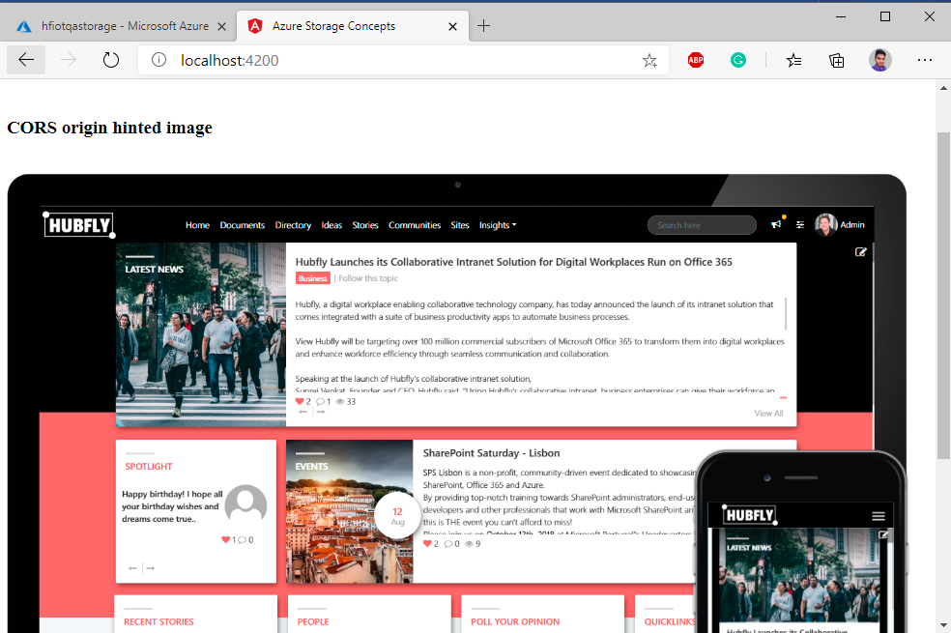Screen dimensions: 951x633
Task: Go back with the browser Back arrow
Action: coord(26,59)
